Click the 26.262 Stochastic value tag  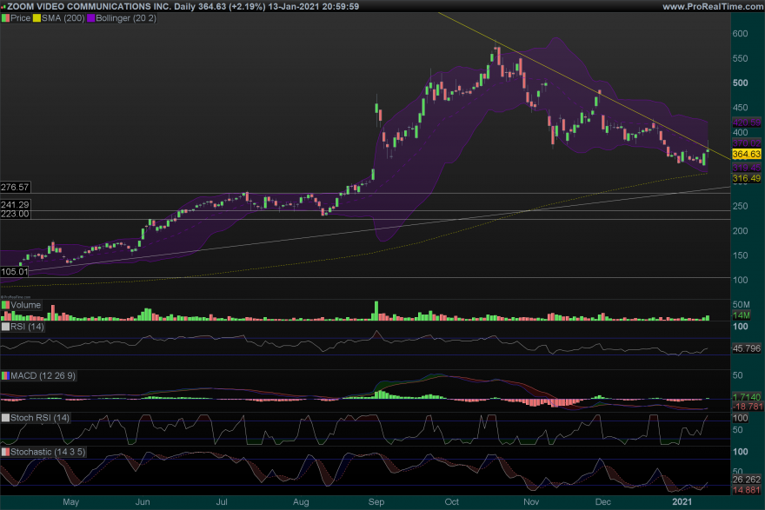click(747, 480)
